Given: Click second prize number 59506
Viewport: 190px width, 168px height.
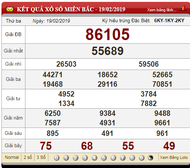Looking at the screenshot, I should [149, 64].
